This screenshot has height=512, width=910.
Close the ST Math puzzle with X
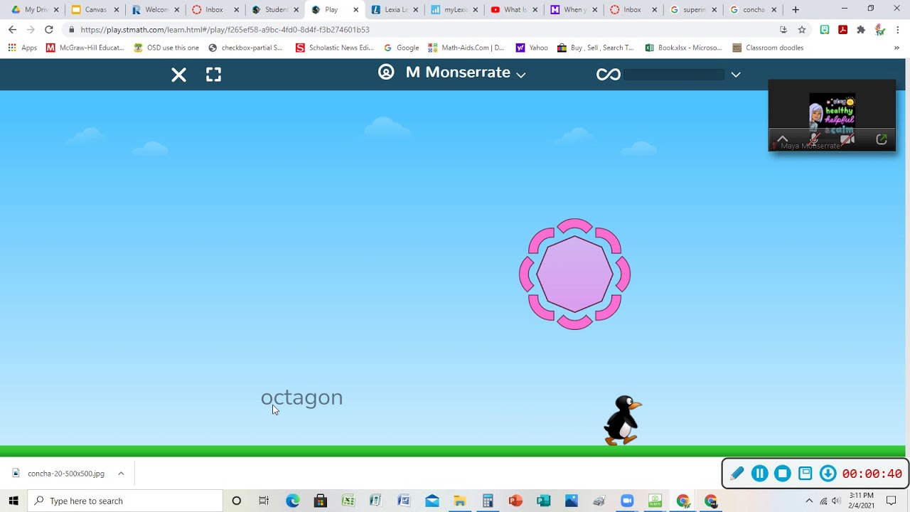[x=178, y=75]
